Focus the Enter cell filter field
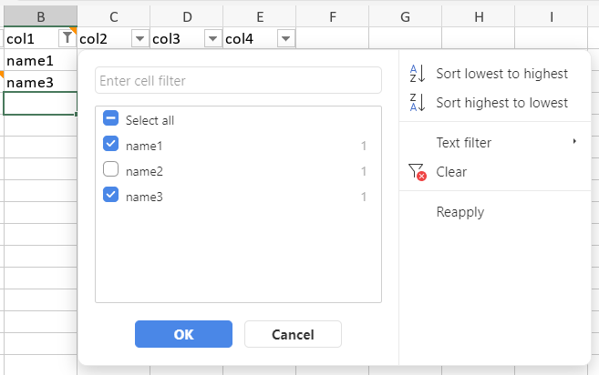This screenshot has width=599, height=375. [238, 80]
